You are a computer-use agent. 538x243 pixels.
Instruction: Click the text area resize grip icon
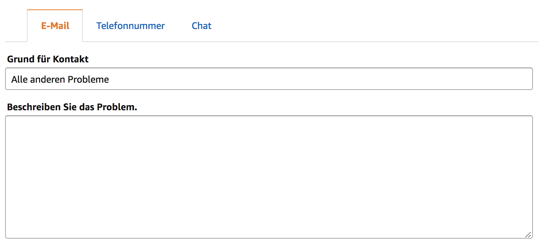[x=528, y=235]
